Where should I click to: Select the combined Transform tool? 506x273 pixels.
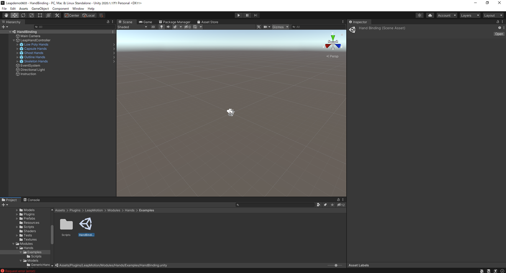tap(49, 15)
